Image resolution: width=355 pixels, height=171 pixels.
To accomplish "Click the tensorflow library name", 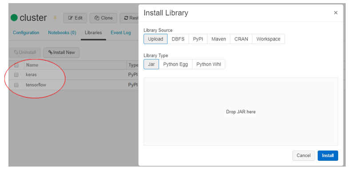I will point(36,85).
